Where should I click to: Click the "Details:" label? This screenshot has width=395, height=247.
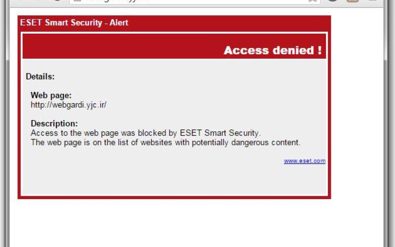(x=40, y=77)
